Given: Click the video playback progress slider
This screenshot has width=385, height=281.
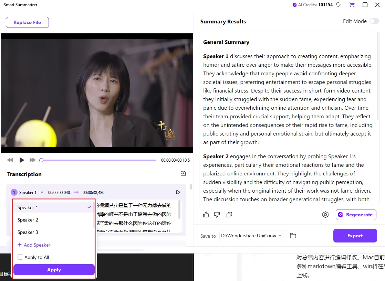Looking at the screenshot, I should pos(98,160).
